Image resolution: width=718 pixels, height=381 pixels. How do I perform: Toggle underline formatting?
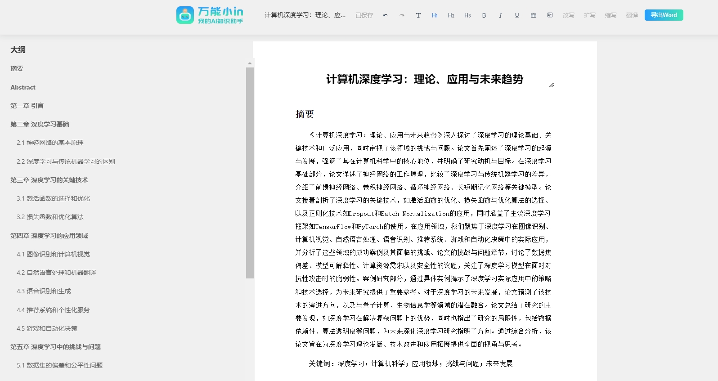coord(517,15)
